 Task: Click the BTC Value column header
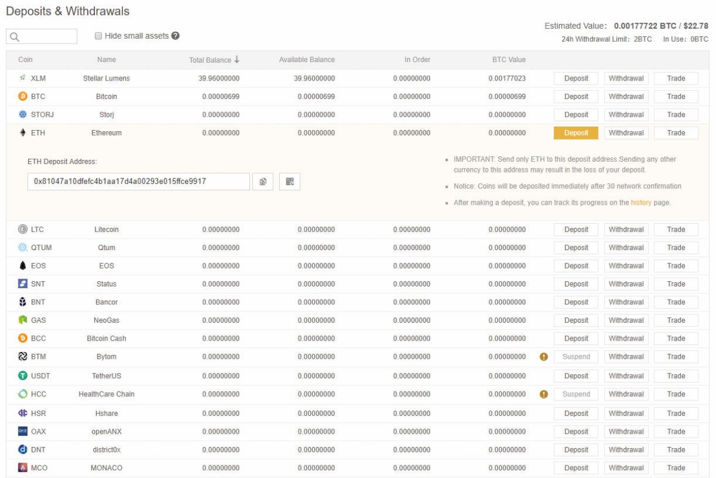508,60
